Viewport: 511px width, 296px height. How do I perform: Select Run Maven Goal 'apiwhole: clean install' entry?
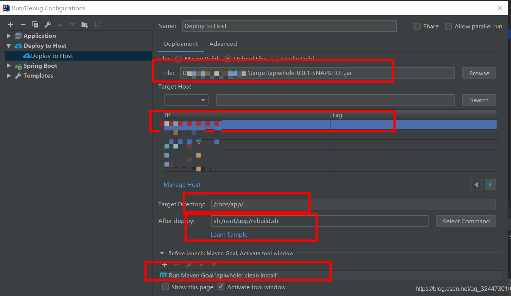click(x=330, y=275)
